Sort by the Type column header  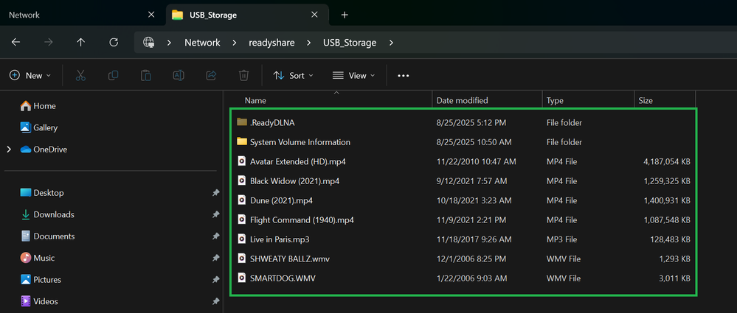[x=587, y=100]
